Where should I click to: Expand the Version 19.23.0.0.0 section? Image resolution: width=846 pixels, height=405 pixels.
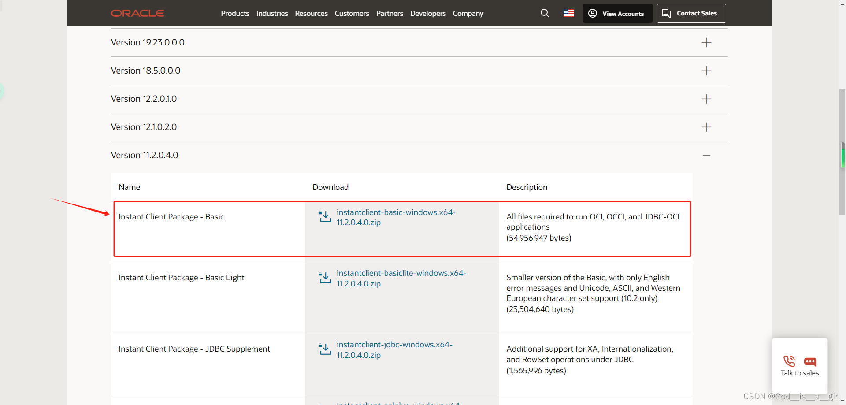click(706, 42)
